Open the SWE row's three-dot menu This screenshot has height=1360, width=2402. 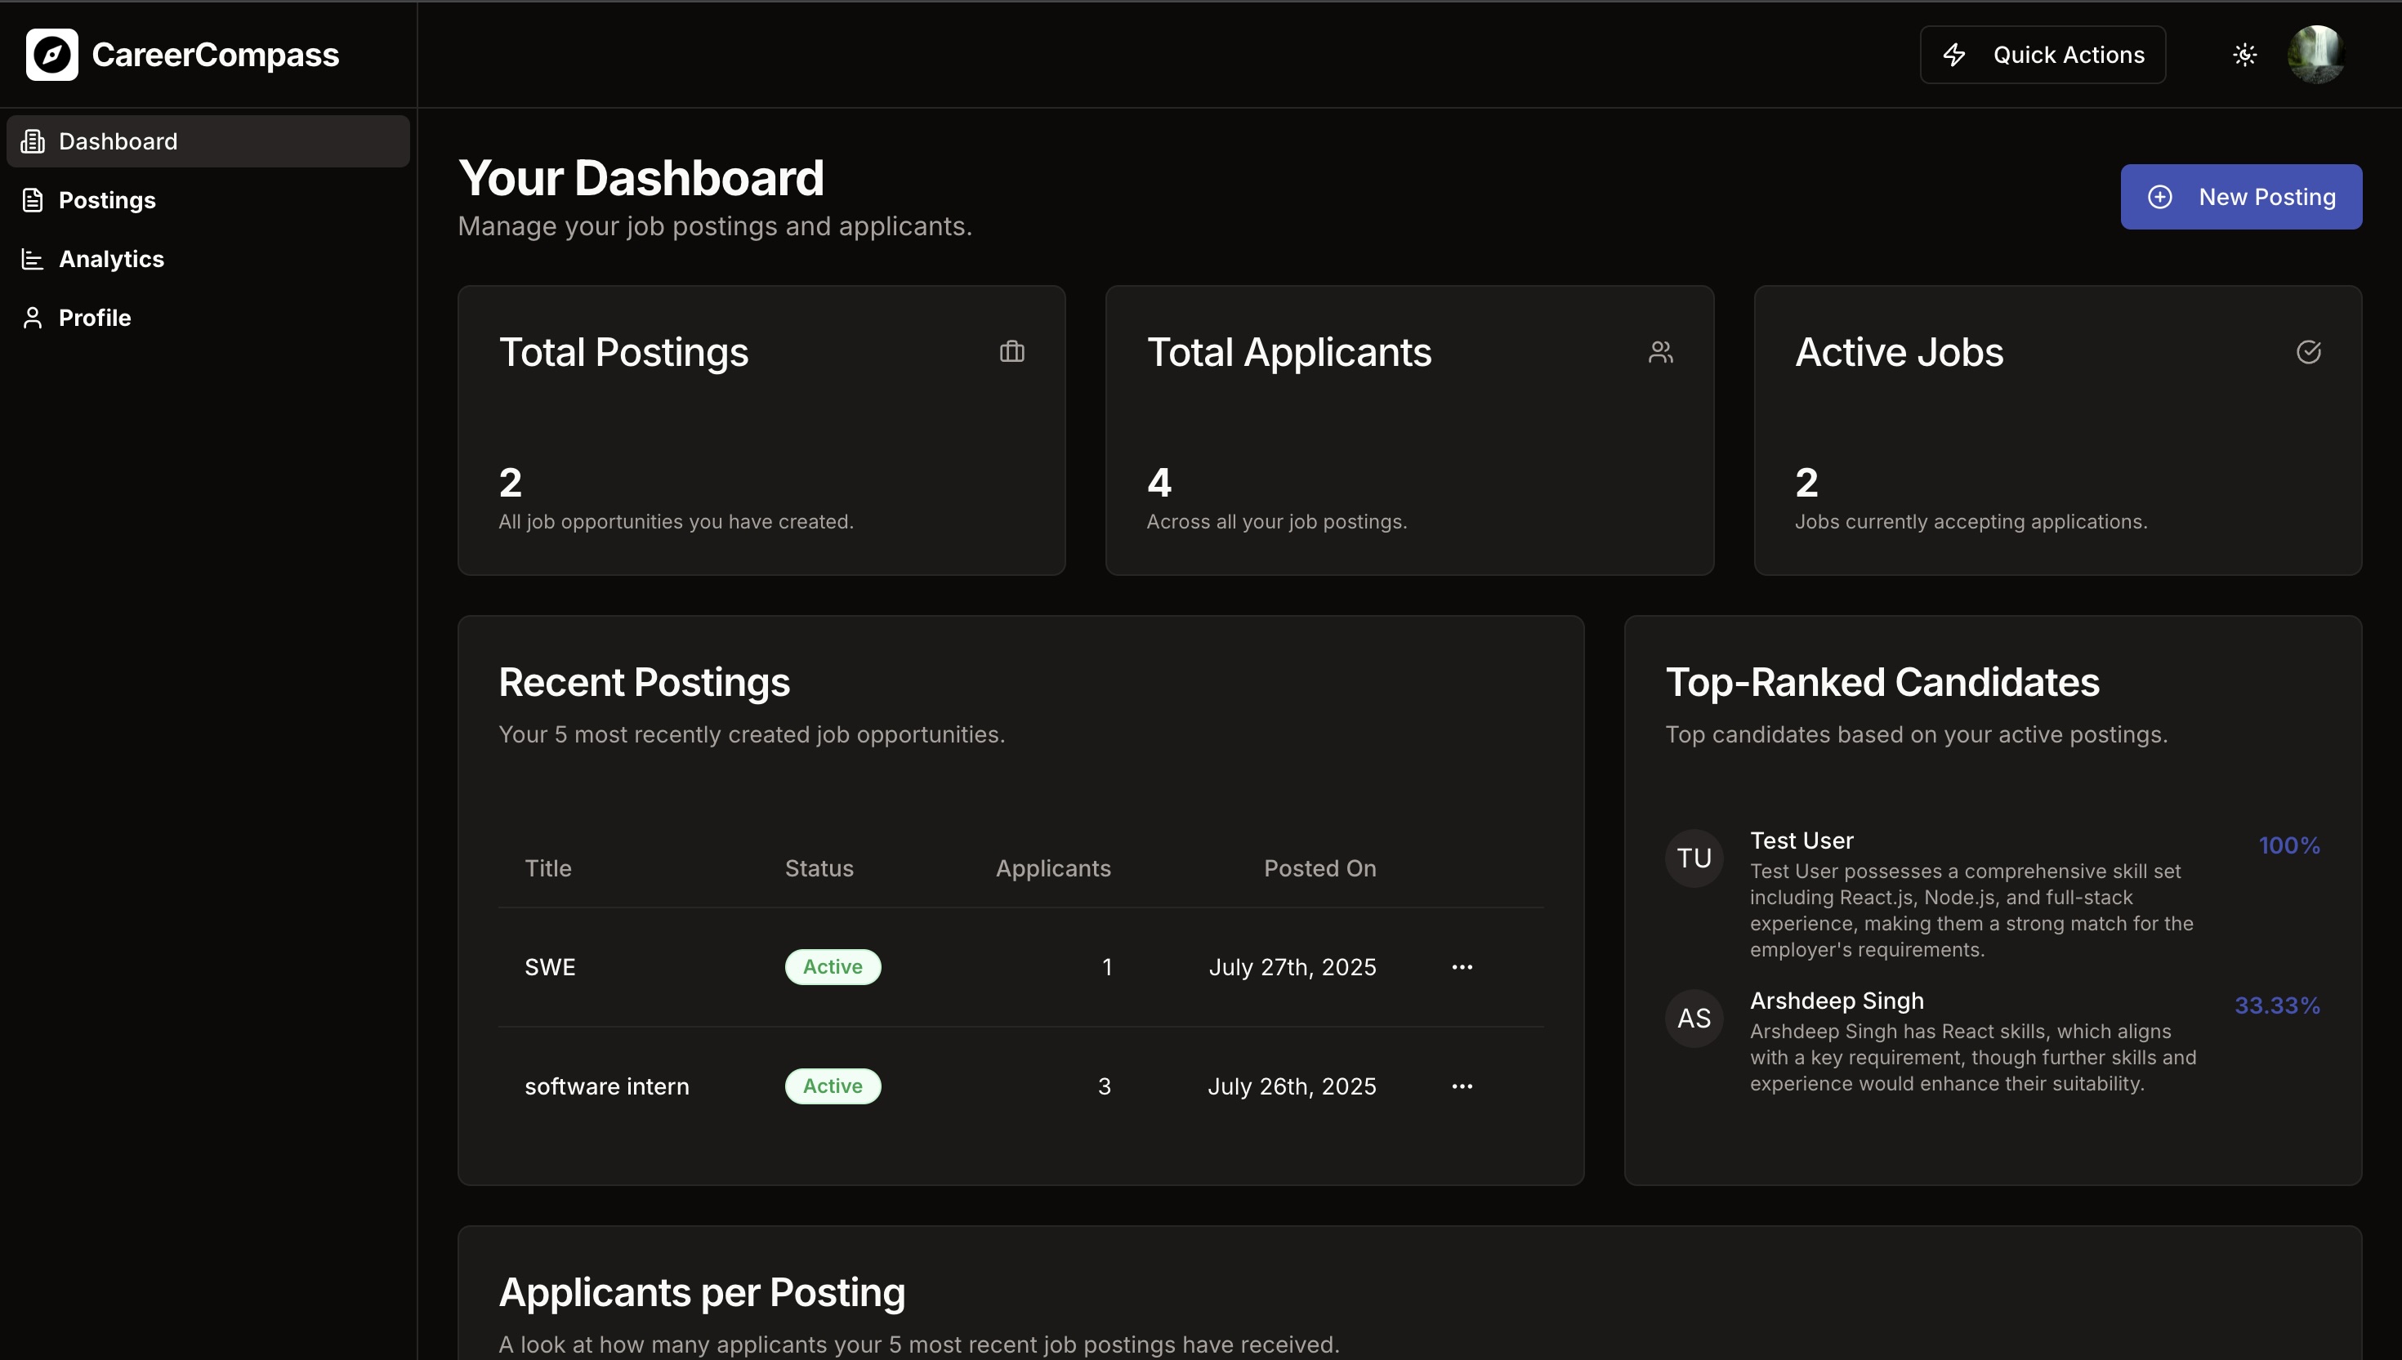[1462, 967]
